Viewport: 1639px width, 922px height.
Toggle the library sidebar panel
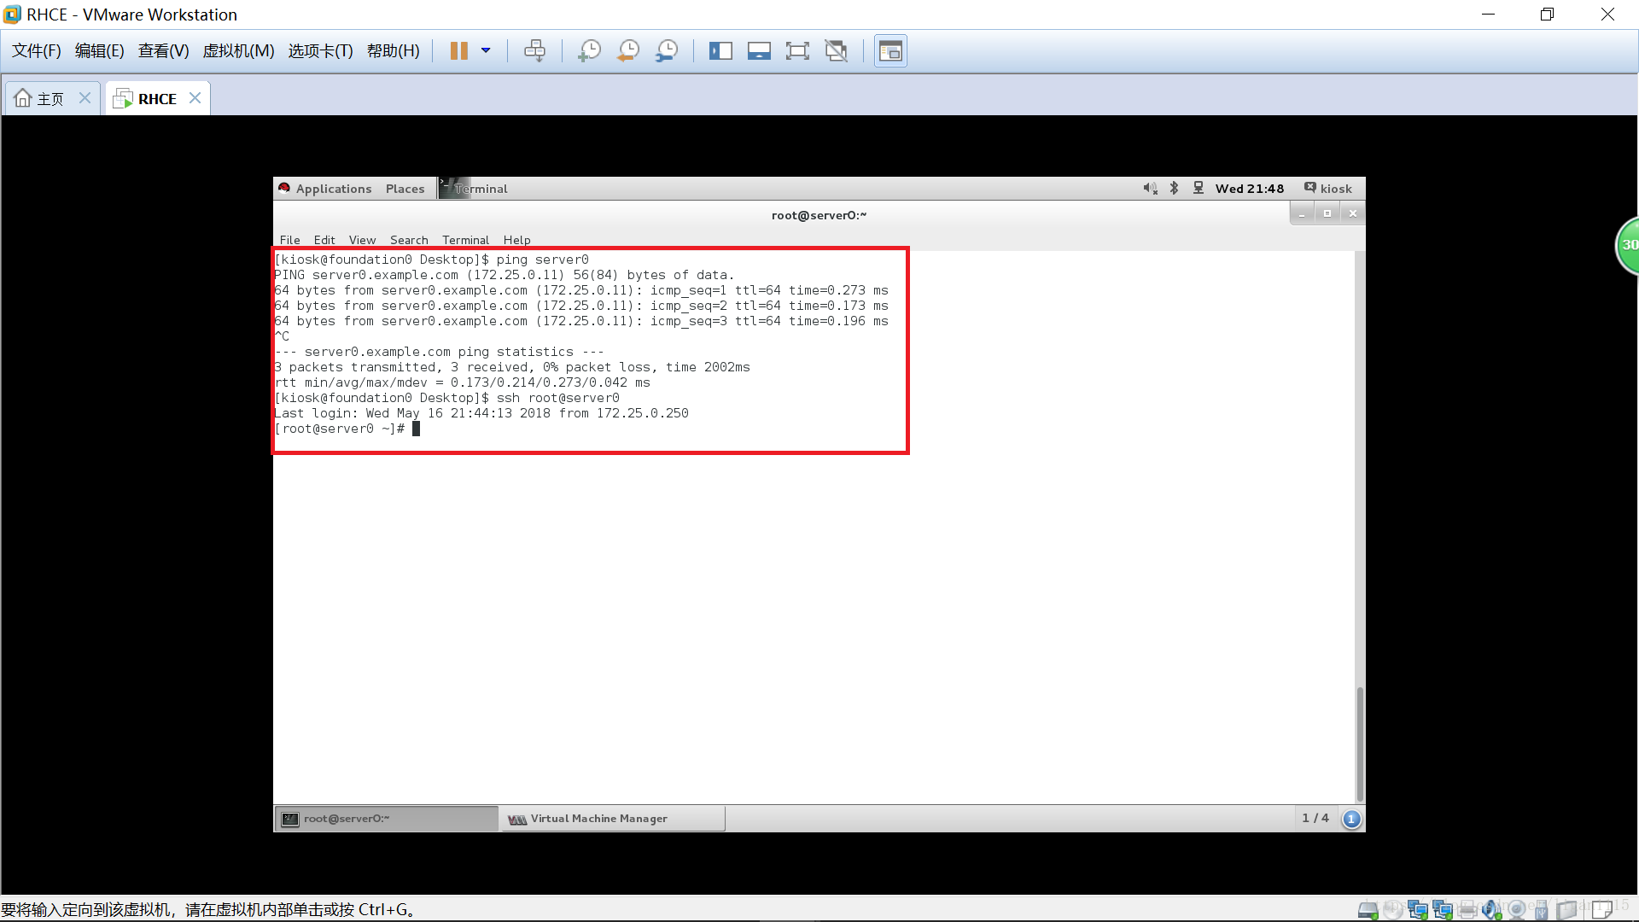click(720, 51)
